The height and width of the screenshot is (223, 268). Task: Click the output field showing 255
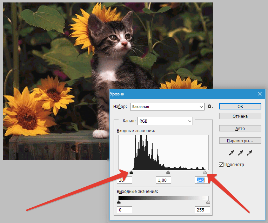point(202,210)
